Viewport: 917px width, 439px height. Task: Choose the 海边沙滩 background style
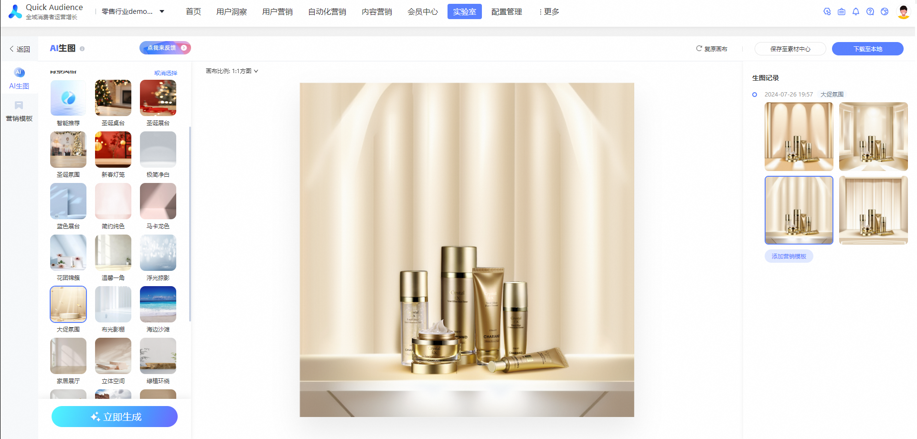click(x=158, y=304)
